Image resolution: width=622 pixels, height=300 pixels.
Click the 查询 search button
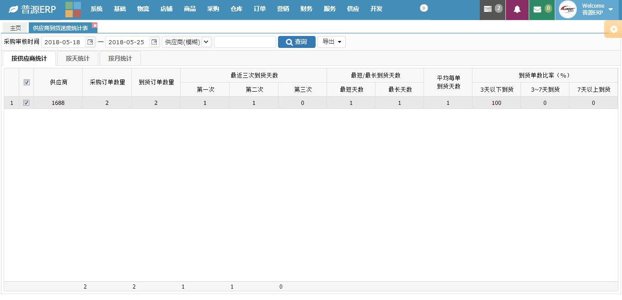[x=297, y=42]
